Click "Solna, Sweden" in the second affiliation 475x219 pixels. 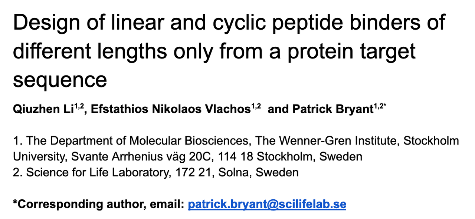point(256,172)
